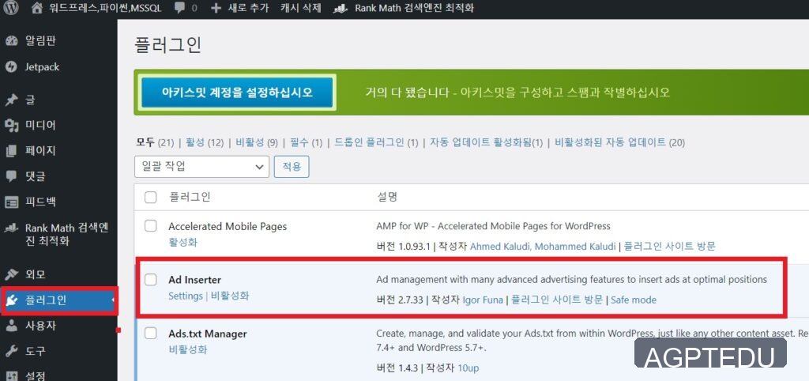Click the 사용자 person icon

pos(11,326)
